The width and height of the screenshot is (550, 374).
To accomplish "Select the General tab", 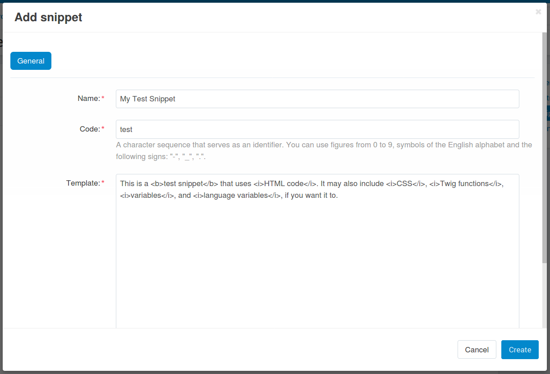I will 31,61.
